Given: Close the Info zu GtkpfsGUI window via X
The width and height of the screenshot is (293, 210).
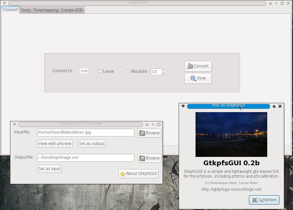Looking at the screenshot, I should click(280, 106).
